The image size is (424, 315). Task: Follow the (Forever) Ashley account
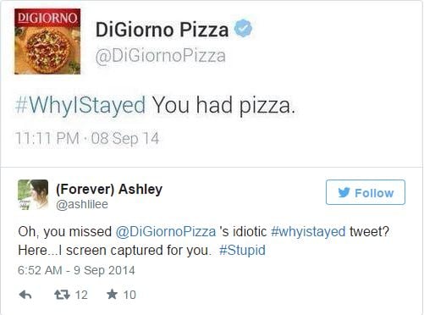click(x=366, y=192)
